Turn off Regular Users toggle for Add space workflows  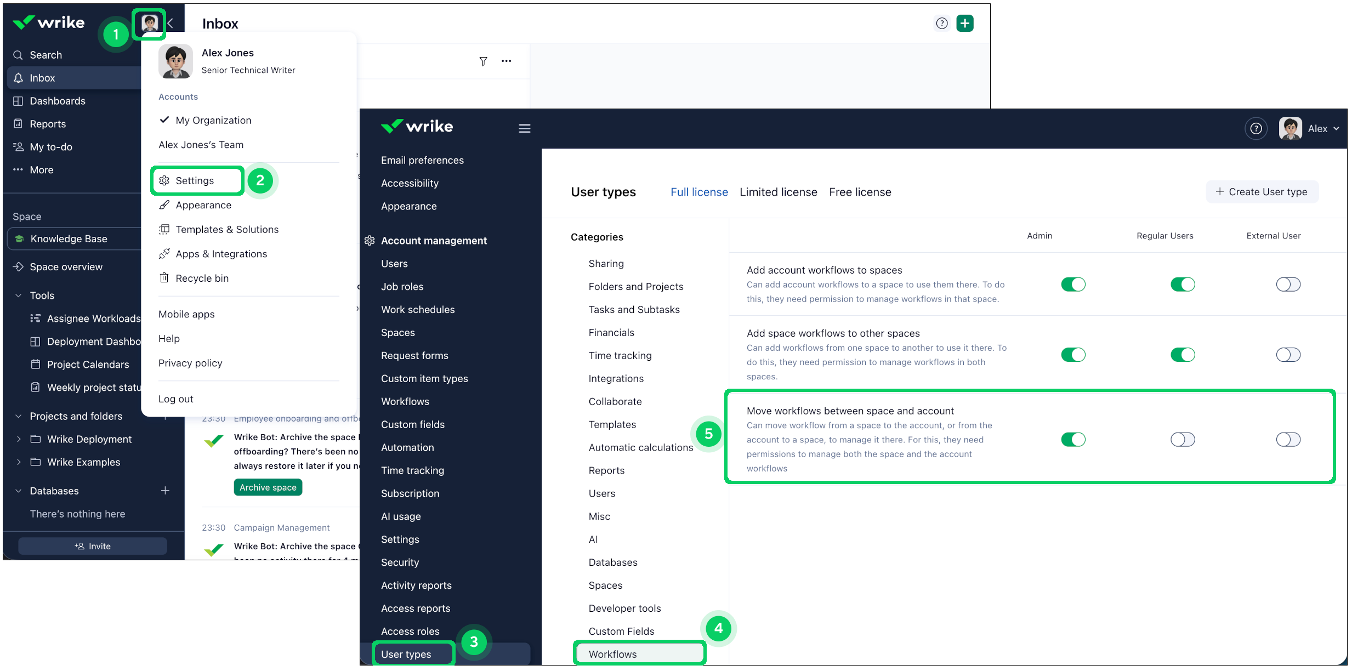point(1183,355)
